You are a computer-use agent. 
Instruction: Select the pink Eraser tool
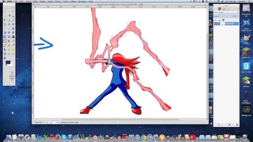coord(9,45)
